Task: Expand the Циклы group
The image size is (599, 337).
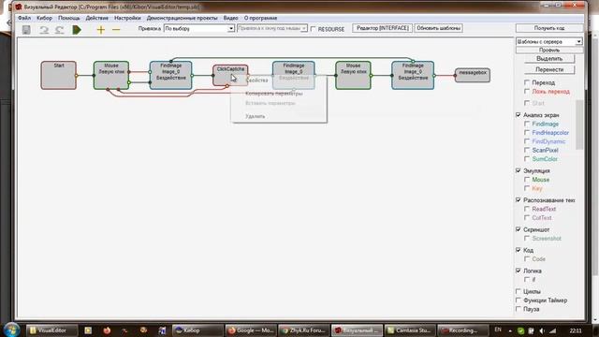Action: (x=519, y=291)
